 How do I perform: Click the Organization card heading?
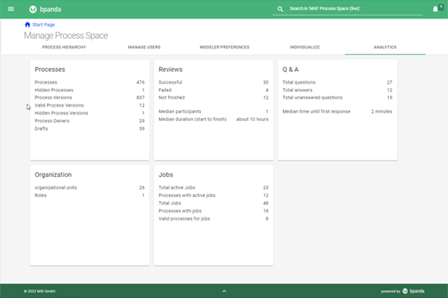point(53,174)
